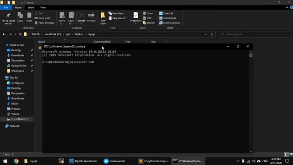Open Sublime Text taskbar button
293x165 pixels.
point(153,161)
